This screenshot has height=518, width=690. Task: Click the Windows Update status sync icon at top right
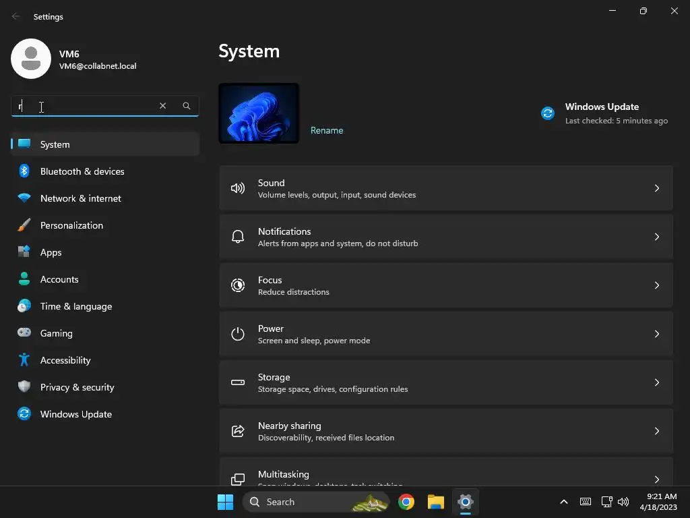pyautogui.click(x=548, y=113)
